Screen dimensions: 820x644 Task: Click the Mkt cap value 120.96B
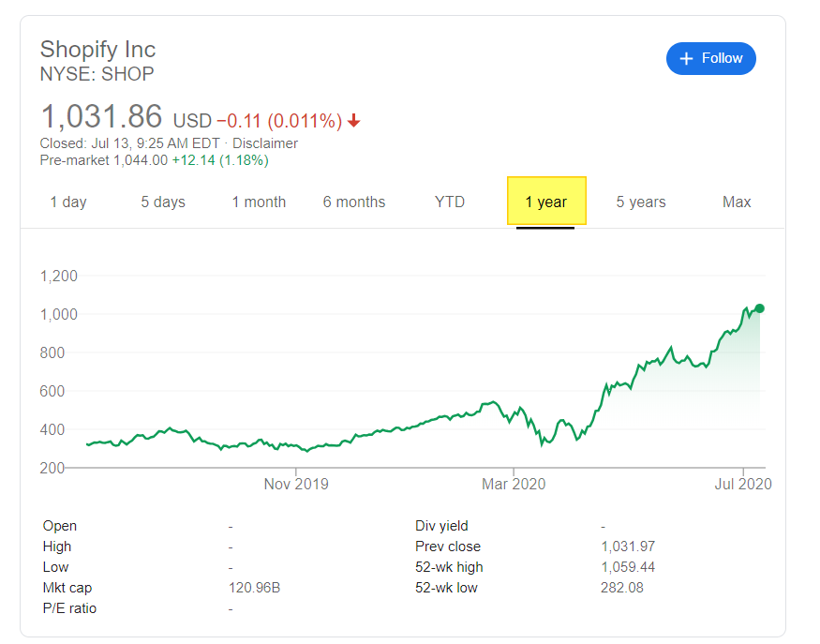254,588
